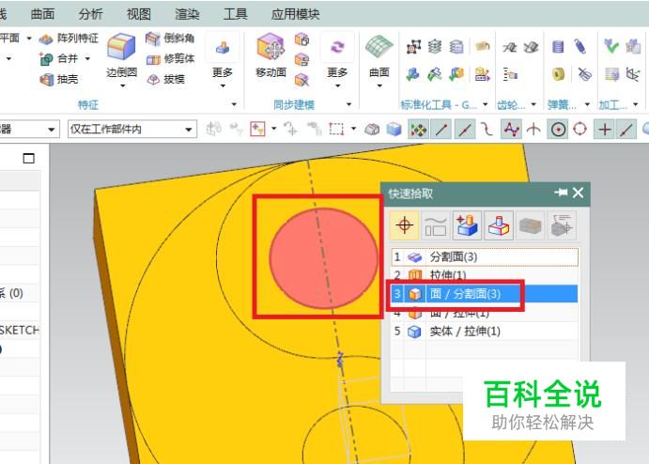Image resolution: width=649 pixels, height=464 pixels.
Task: Select the 倒斜角 chamfer tool
Action: tap(170, 39)
